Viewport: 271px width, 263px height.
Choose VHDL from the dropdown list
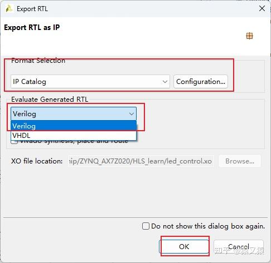coord(74,136)
